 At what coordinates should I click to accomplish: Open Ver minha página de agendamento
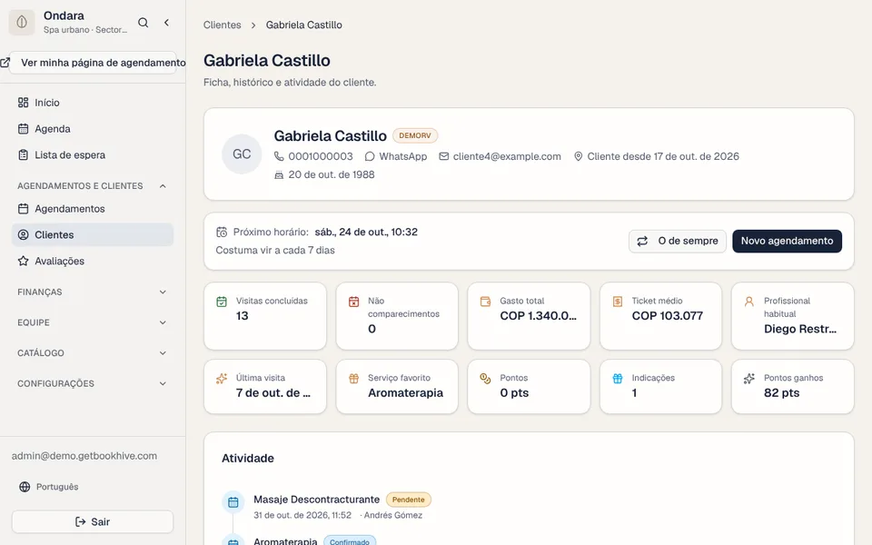tap(93, 63)
